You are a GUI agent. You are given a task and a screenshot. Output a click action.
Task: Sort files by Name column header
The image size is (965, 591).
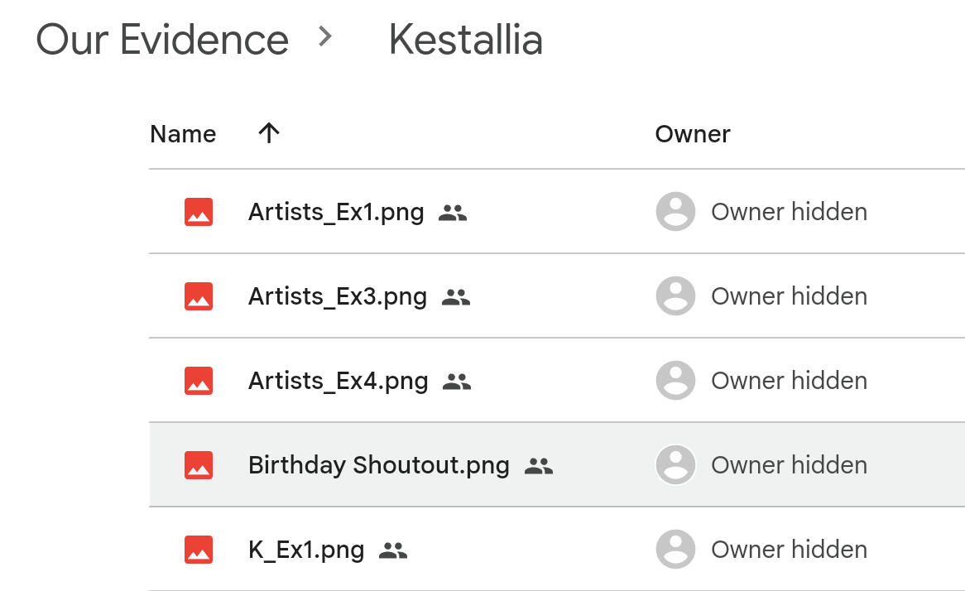pos(183,134)
